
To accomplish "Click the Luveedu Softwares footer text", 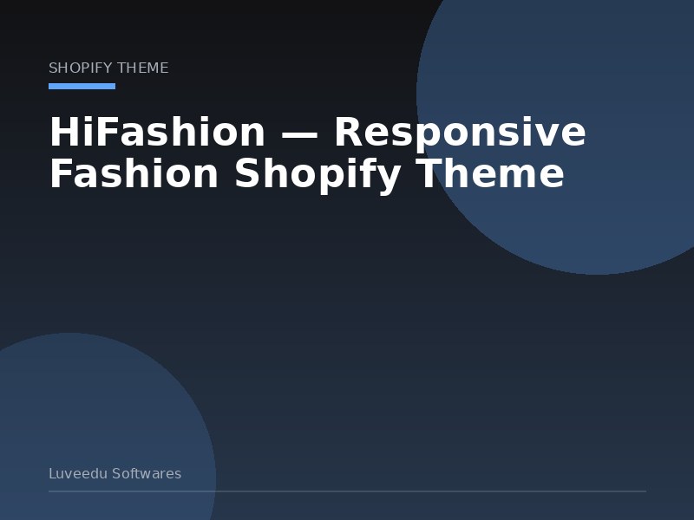I will click(x=115, y=473).
